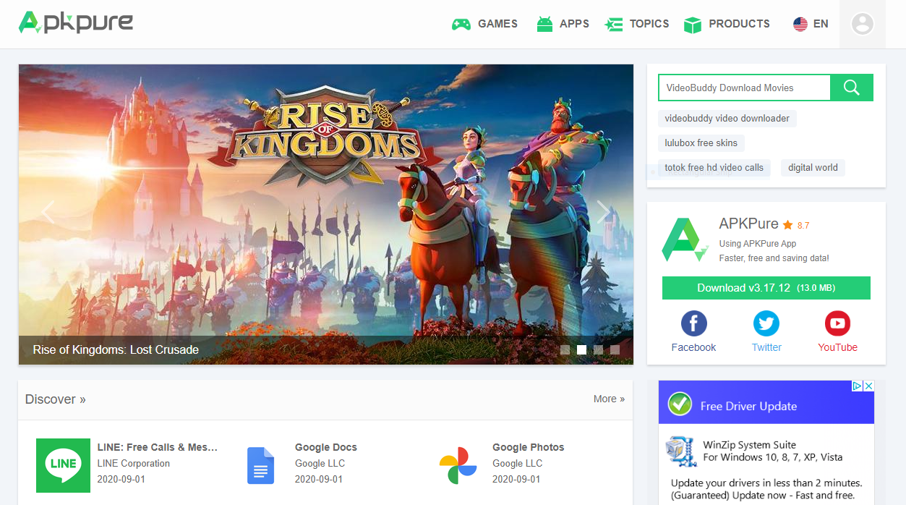Viewport: 906px width, 505px height.
Task: Show the previous banner slide
Action: click(x=48, y=213)
